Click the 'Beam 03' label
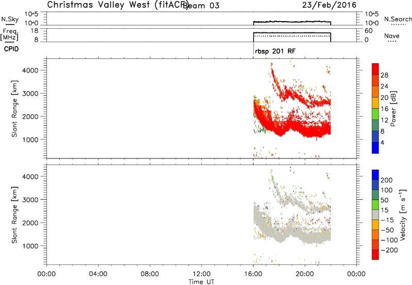 click(x=201, y=6)
